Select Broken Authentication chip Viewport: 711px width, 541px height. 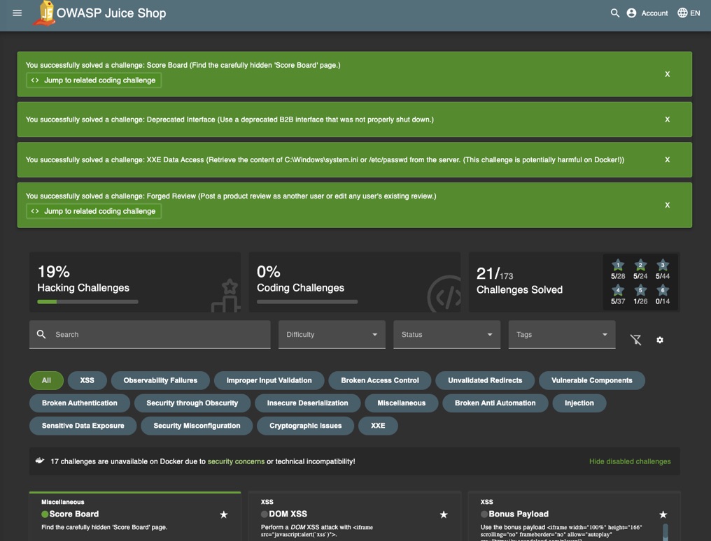[79, 403]
